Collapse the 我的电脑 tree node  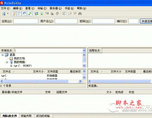pos(7,62)
